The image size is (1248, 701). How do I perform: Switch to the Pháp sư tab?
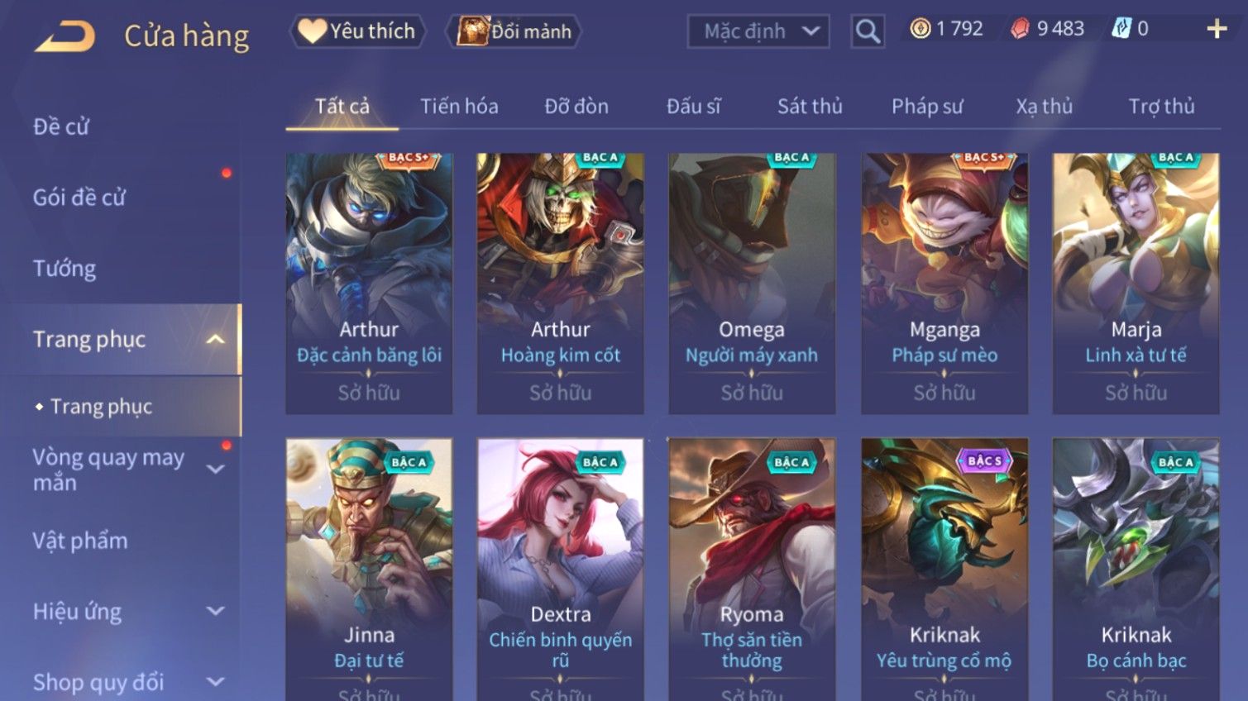(x=927, y=107)
